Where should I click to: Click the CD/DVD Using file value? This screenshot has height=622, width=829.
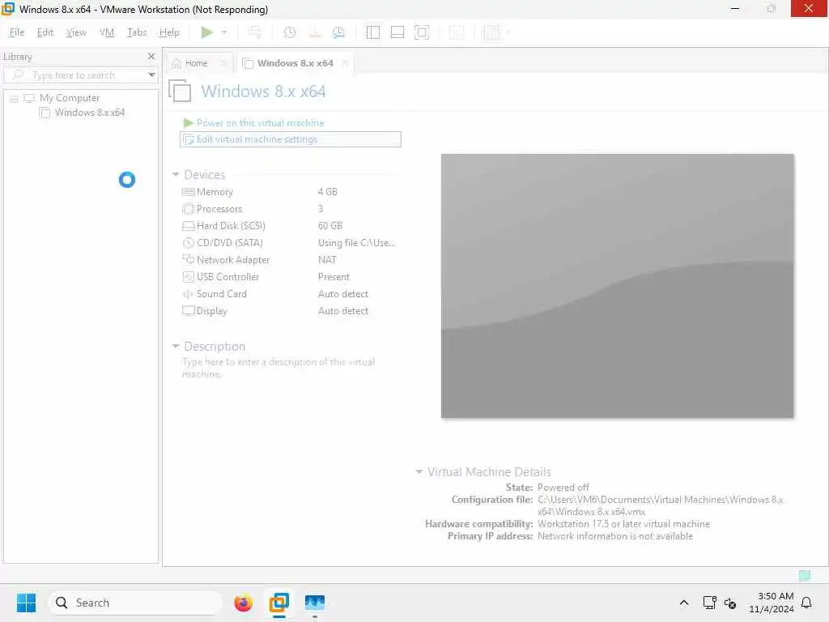[x=356, y=243]
